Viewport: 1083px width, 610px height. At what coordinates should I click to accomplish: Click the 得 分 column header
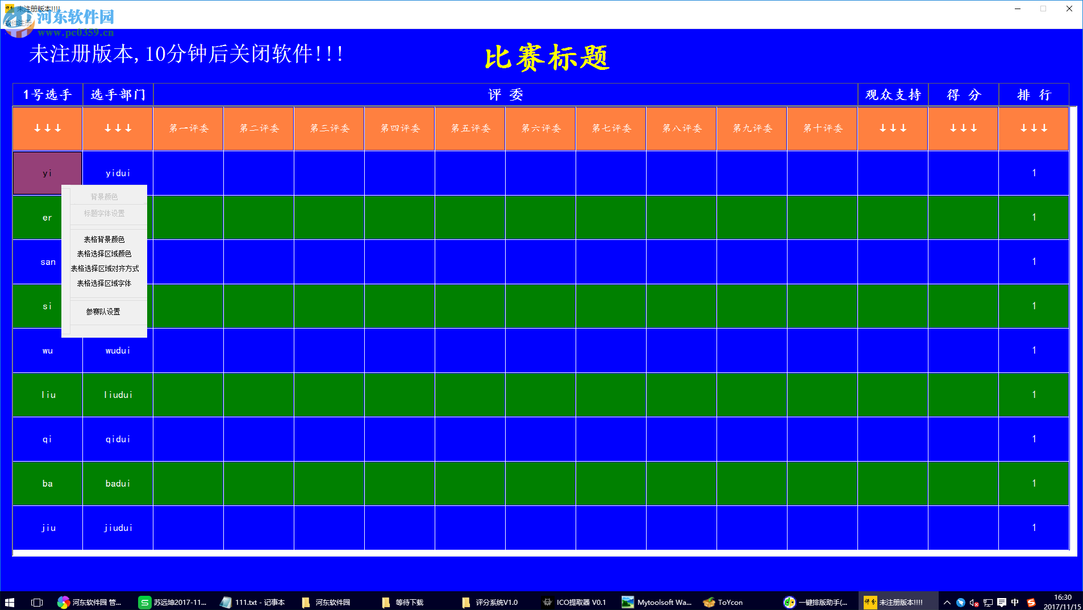pos(964,94)
